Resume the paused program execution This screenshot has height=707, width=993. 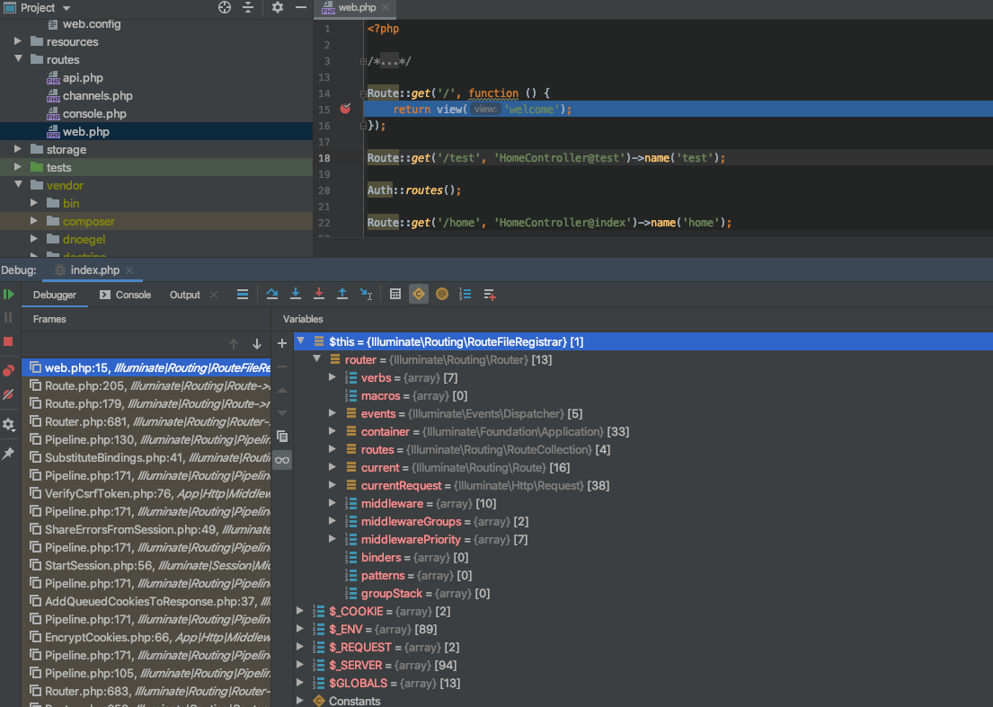[9, 293]
